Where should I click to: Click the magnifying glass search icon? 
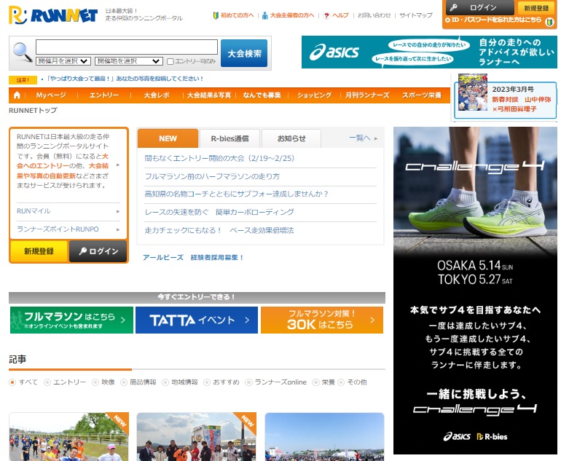tap(22, 52)
